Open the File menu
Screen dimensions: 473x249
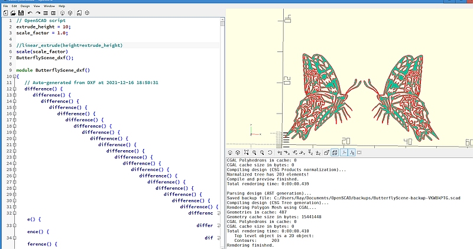pyautogui.click(x=6, y=5)
